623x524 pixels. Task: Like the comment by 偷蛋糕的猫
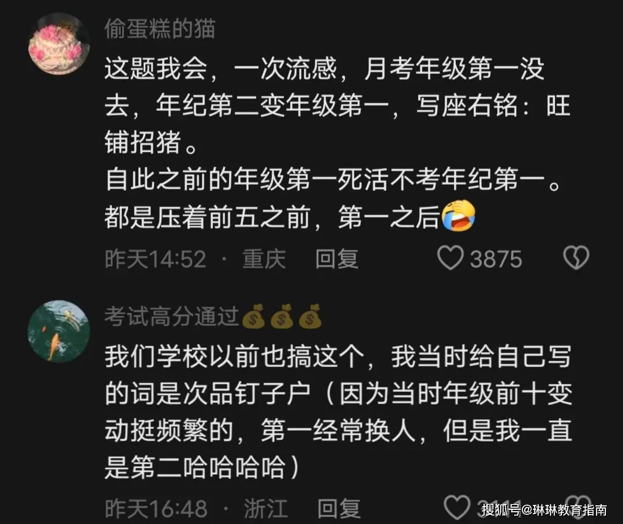click(450, 258)
